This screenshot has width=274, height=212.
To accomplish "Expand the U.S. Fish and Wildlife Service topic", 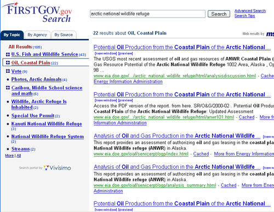I will [8, 54].
